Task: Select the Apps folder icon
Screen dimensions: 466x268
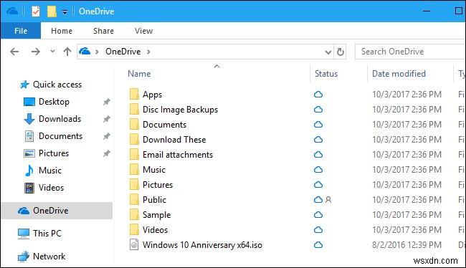Action: coord(134,94)
